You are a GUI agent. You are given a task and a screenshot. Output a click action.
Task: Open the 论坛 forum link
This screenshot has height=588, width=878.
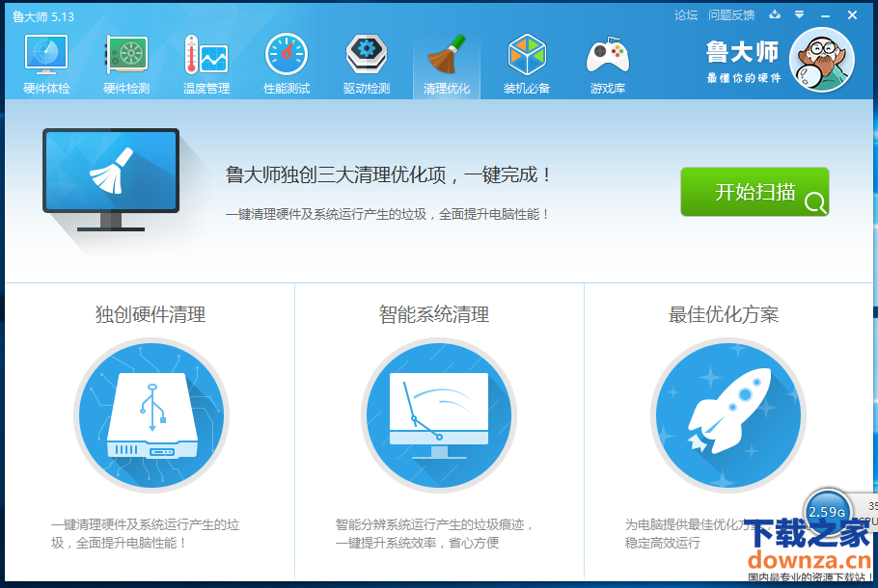click(686, 15)
